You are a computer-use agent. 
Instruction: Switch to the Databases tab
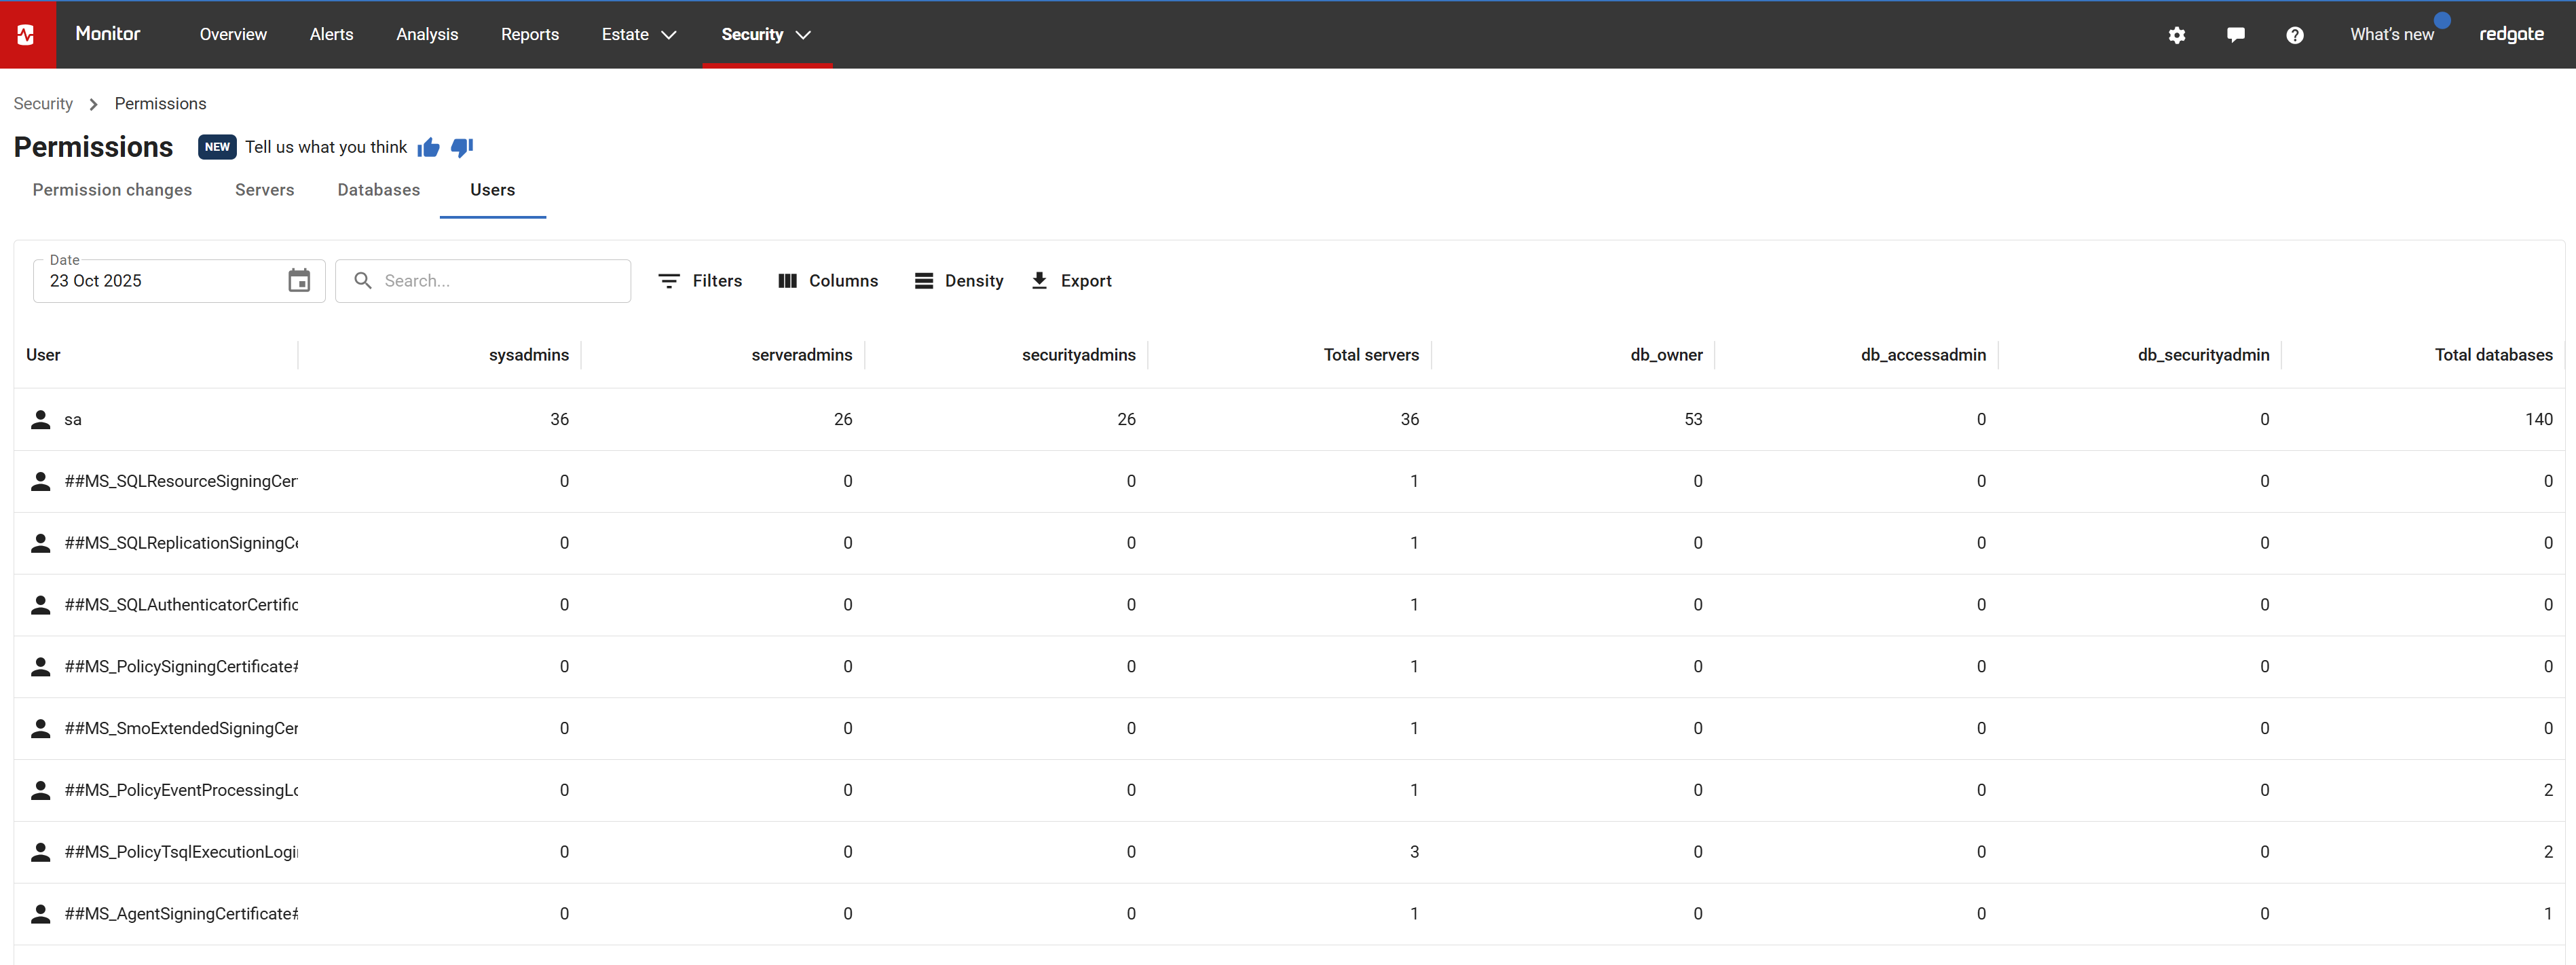coord(378,190)
